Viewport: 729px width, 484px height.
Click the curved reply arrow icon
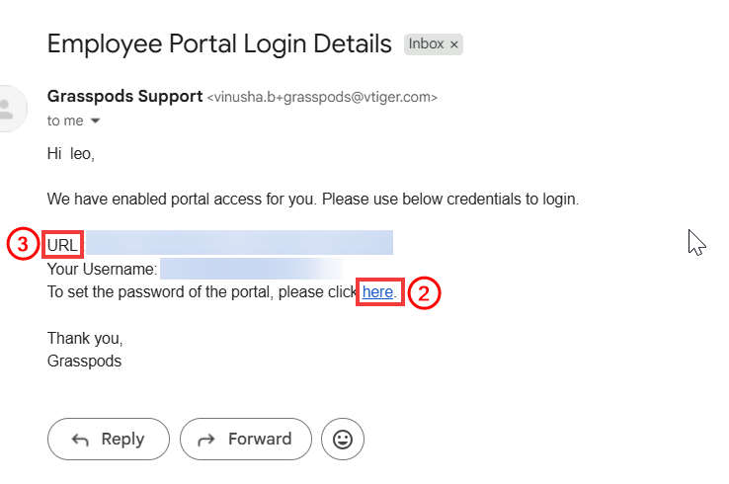coord(80,440)
